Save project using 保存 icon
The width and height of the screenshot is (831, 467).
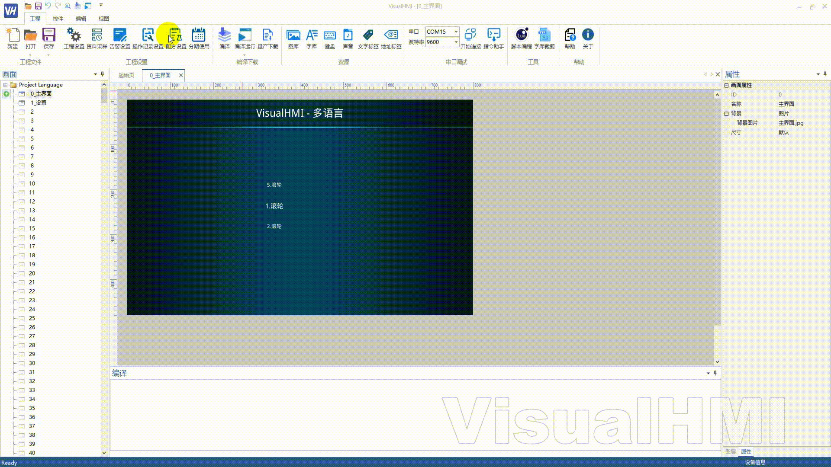(49, 38)
